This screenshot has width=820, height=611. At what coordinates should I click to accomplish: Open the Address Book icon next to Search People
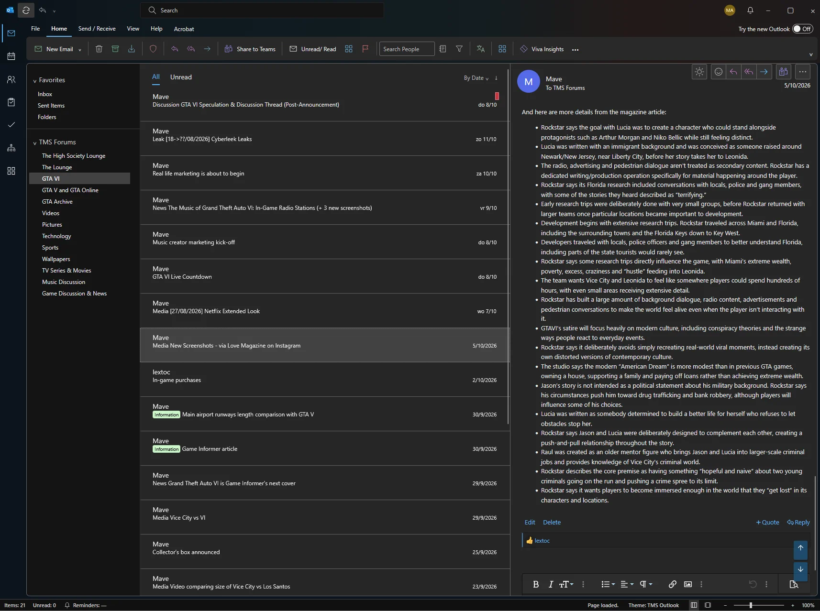click(x=443, y=49)
